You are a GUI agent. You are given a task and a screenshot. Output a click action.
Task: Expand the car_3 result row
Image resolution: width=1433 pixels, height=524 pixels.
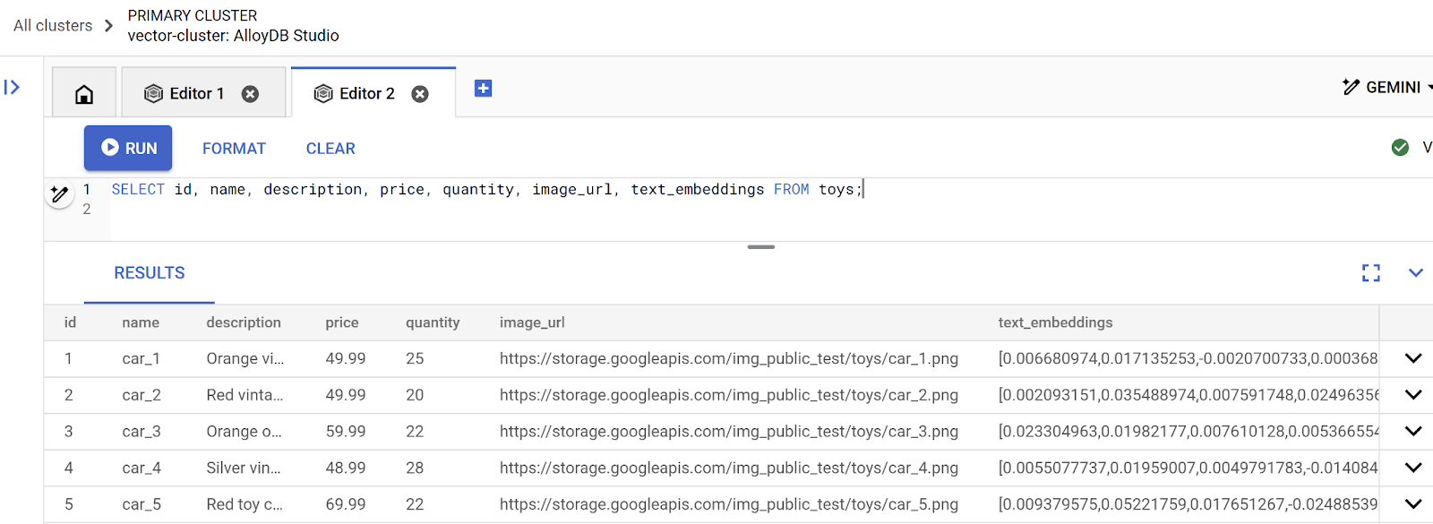tap(1413, 431)
